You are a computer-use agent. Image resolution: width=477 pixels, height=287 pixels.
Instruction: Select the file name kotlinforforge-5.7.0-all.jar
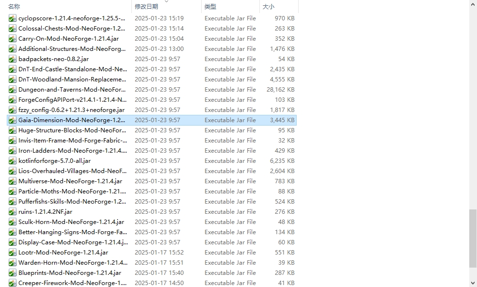(54, 160)
